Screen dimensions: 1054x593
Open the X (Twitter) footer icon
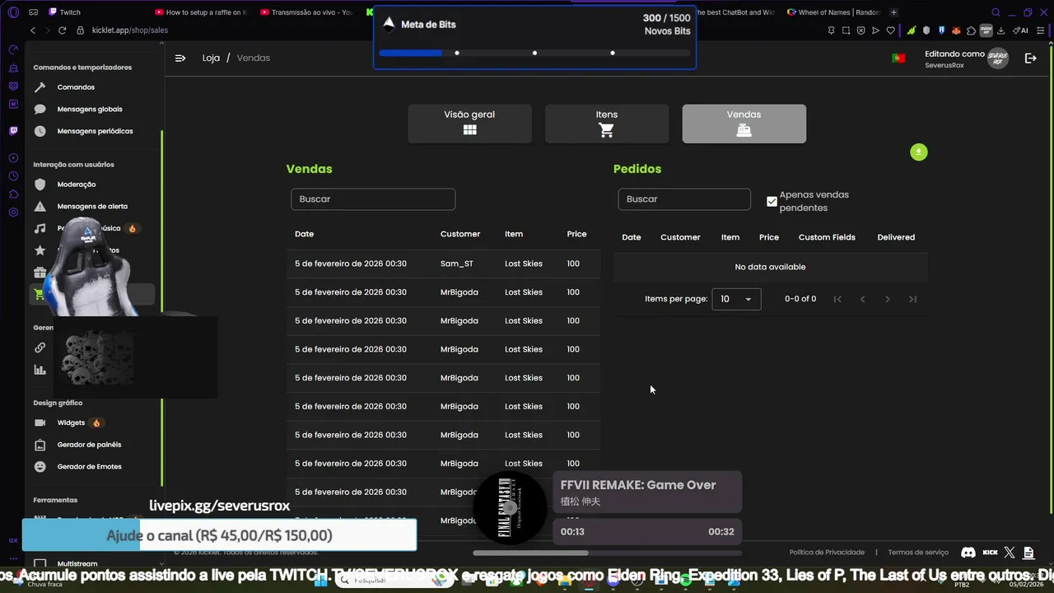[x=1010, y=553]
